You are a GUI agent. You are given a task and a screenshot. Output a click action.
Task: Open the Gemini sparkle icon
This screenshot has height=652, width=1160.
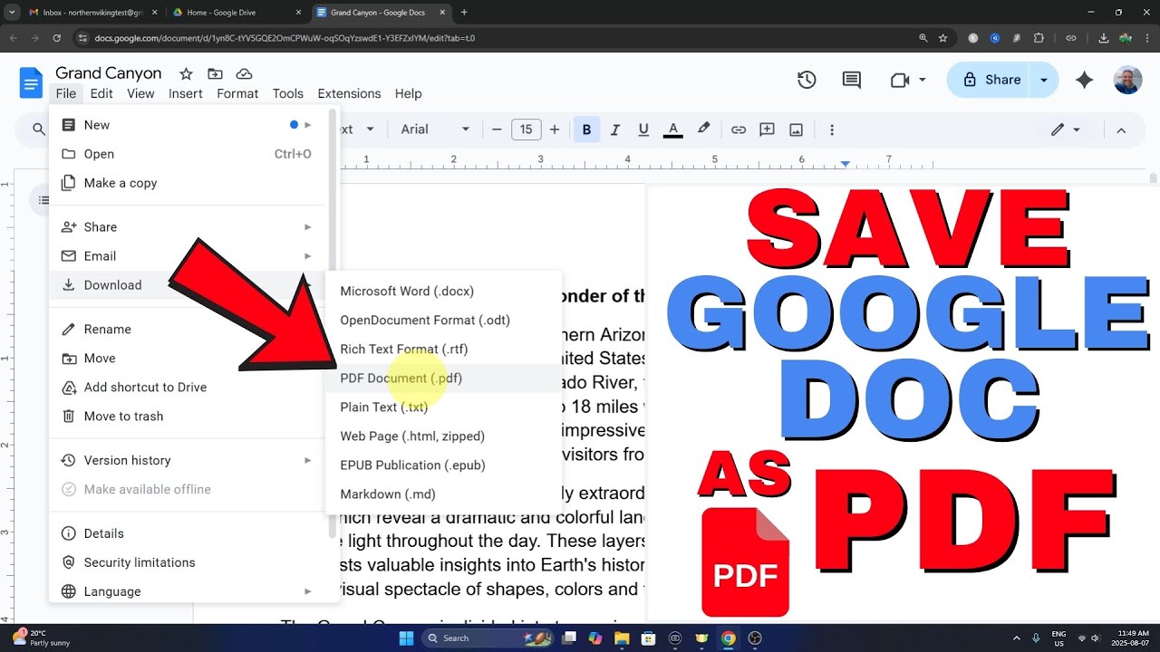pyautogui.click(x=1084, y=80)
